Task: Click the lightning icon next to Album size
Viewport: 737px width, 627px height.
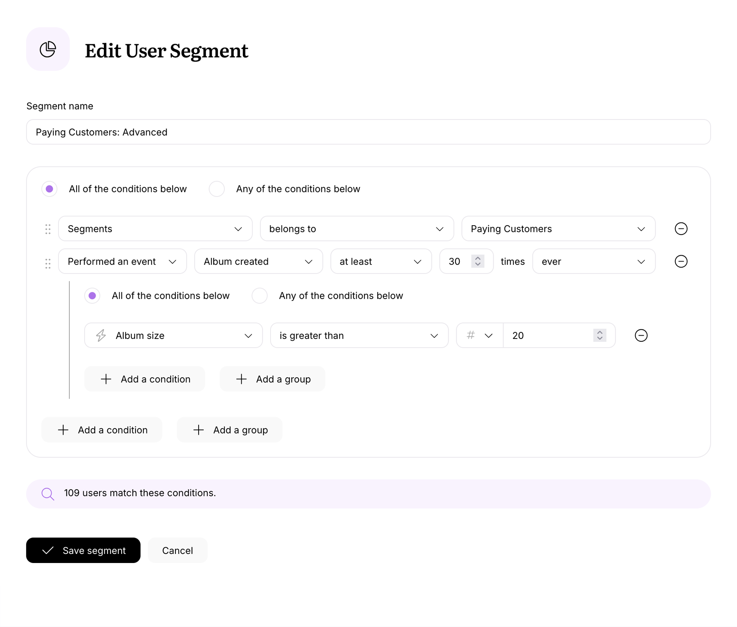Action: pyautogui.click(x=101, y=335)
